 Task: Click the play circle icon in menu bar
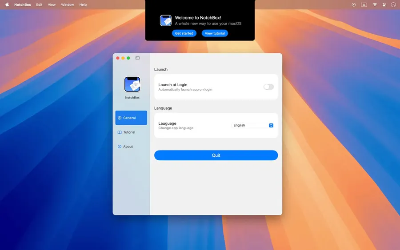(354, 4)
